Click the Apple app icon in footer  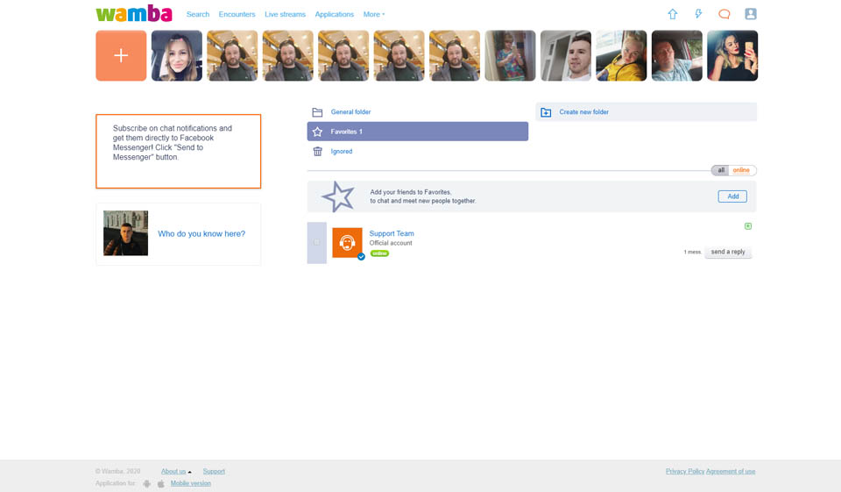[160, 483]
